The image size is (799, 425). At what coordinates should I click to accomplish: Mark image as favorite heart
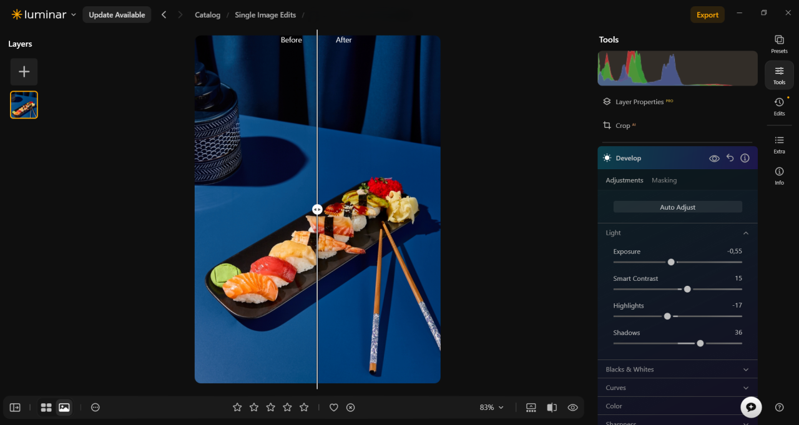334,408
